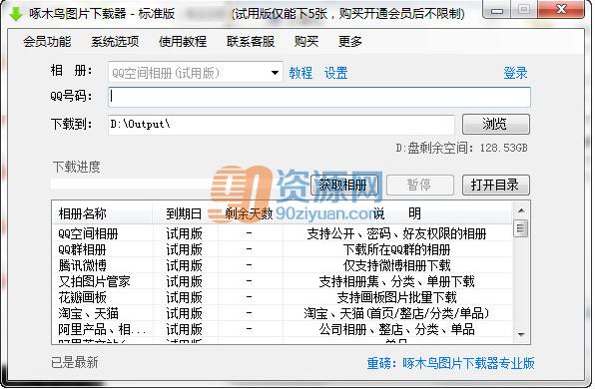This screenshot has width=595, height=389.
Task: Open the 更多 menu
Action: pyautogui.click(x=349, y=41)
